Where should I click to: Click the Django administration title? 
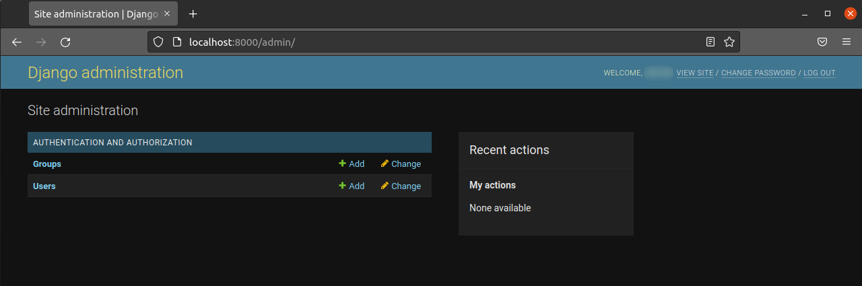pyautogui.click(x=105, y=73)
